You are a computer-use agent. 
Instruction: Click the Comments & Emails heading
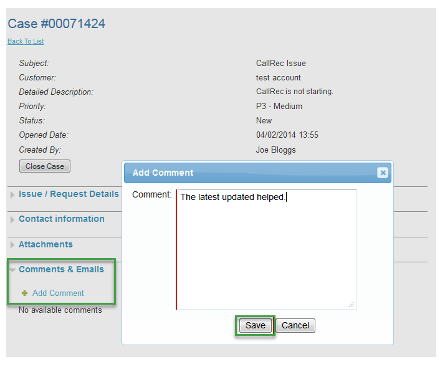pyautogui.click(x=61, y=269)
